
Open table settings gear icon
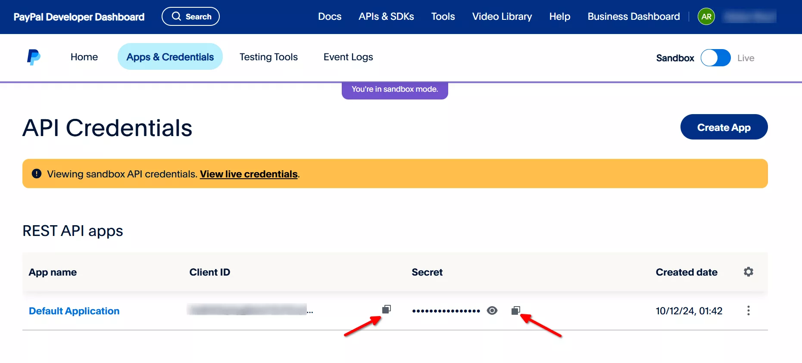749,272
